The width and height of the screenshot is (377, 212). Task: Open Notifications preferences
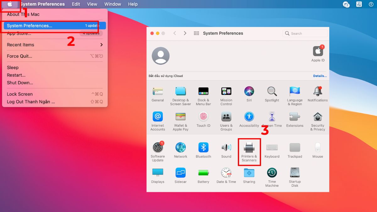pos(318,94)
